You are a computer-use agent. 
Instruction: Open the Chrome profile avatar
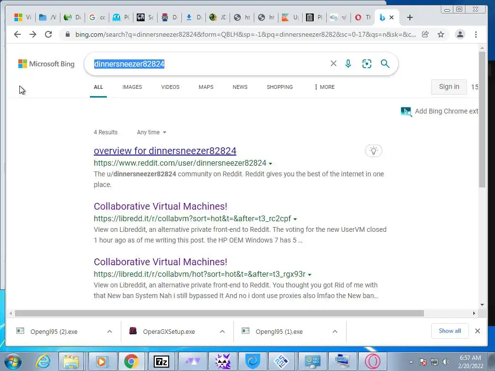coord(460,34)
